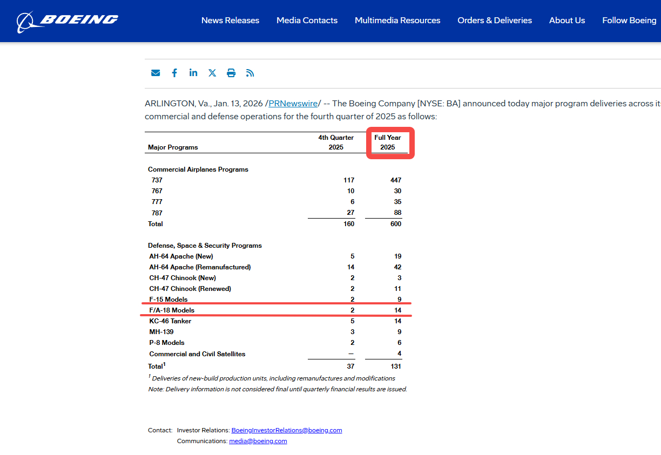Click the 'Communications:' contact label
Screen dimensions: 661x455
pyautogui.click(x=202, y=441)
